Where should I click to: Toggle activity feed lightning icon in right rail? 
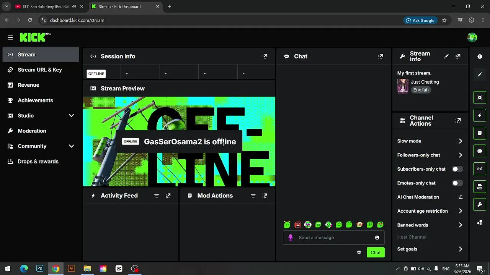(x=480, y=115)
